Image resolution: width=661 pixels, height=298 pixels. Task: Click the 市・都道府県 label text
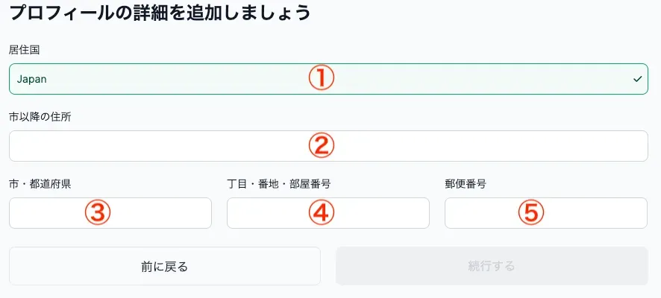[x=40, y=183]
